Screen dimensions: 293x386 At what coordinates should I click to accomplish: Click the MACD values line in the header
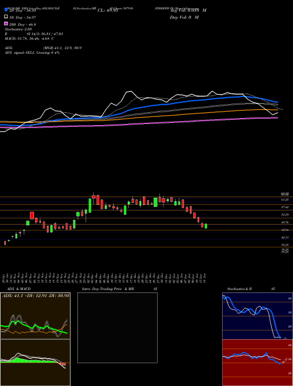29,39
